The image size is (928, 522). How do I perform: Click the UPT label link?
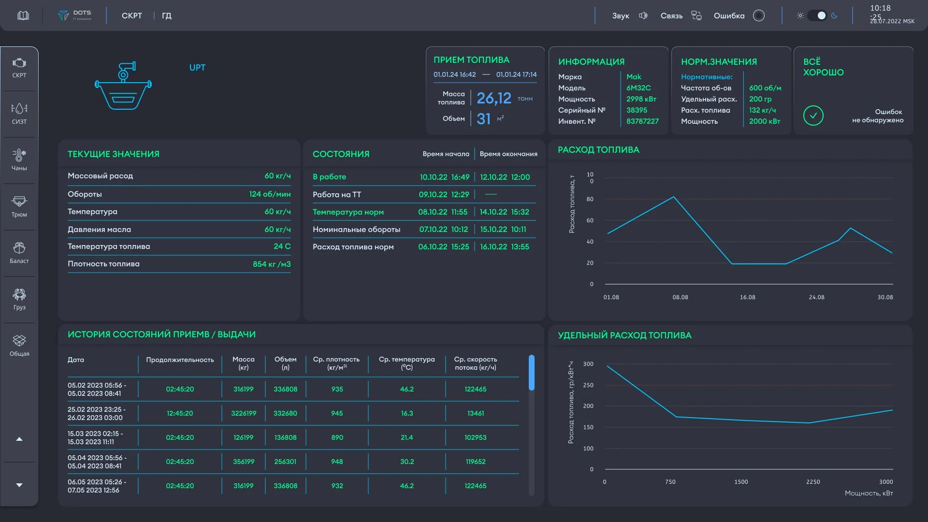(197, 68)
